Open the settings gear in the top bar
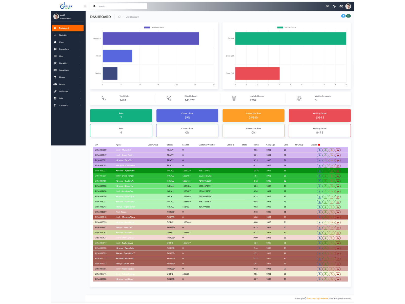 [341, 6]
